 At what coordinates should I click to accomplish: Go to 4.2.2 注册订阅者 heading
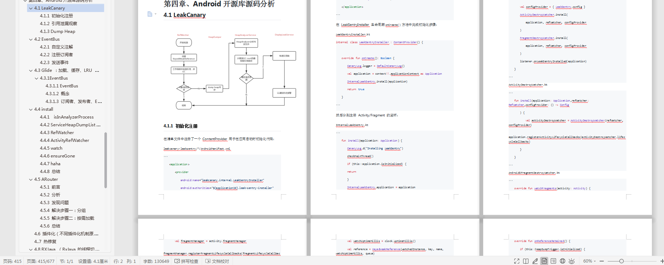[x=56, y=54]
